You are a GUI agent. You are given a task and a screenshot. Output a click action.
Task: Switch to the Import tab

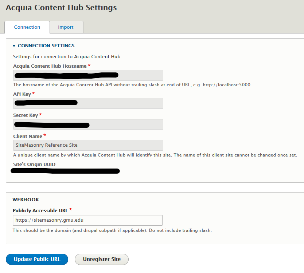[66, 27]
